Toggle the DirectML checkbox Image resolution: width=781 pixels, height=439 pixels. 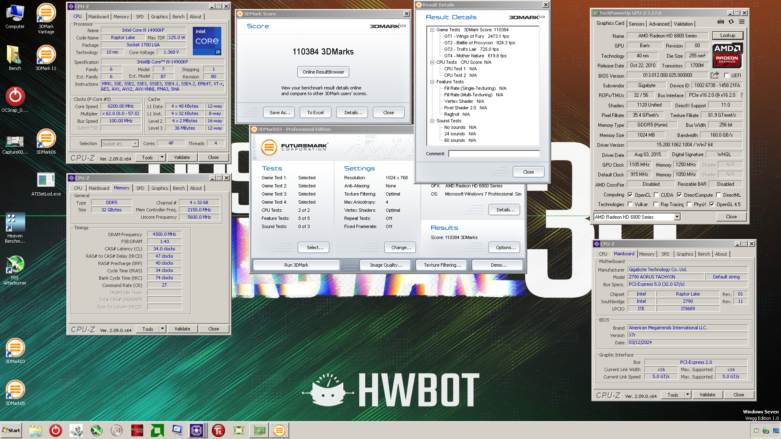click(x=718, y=195)
